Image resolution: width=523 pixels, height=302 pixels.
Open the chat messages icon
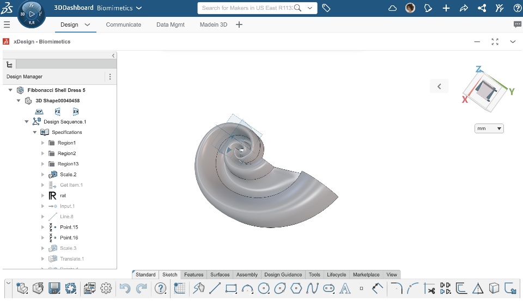coord(518,24)
